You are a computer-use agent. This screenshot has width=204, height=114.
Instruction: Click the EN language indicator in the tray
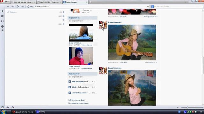coord(179,112)
